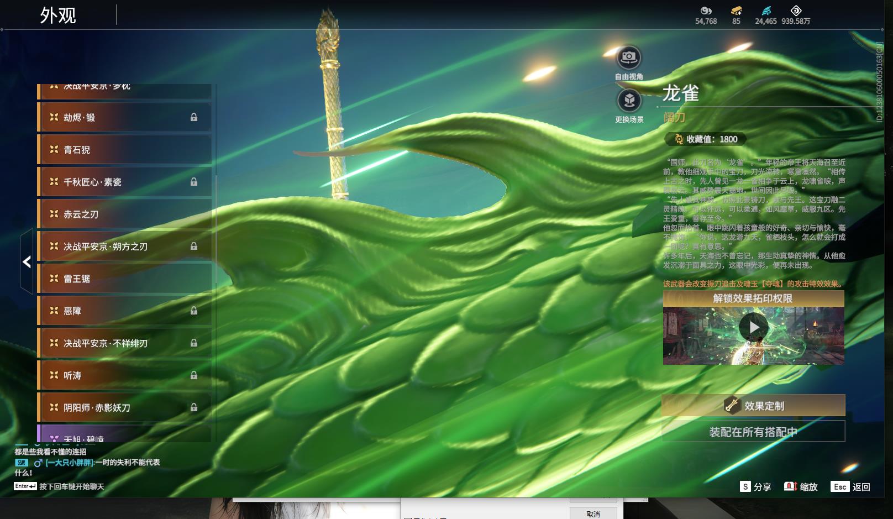
Task: Click player name 一大只小胖胖 in chat
Action: coord(69,463)
